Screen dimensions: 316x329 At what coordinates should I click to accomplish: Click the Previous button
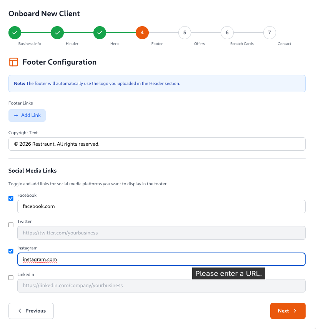[31, 311]
